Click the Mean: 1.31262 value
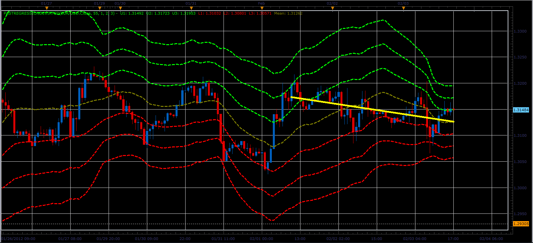Screen dimensions: 533x243 288,13
